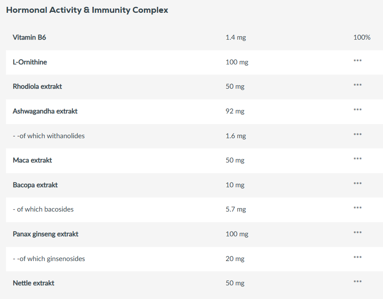This screenshot has width=383, height=299.
Task: Click the withanolides sub-ingredient row
Action: tap(49, 136)
